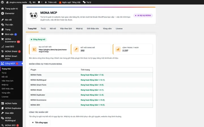Open Trợ lý in sidebar submenu
The image size is (204, 127).
[4, 73]
